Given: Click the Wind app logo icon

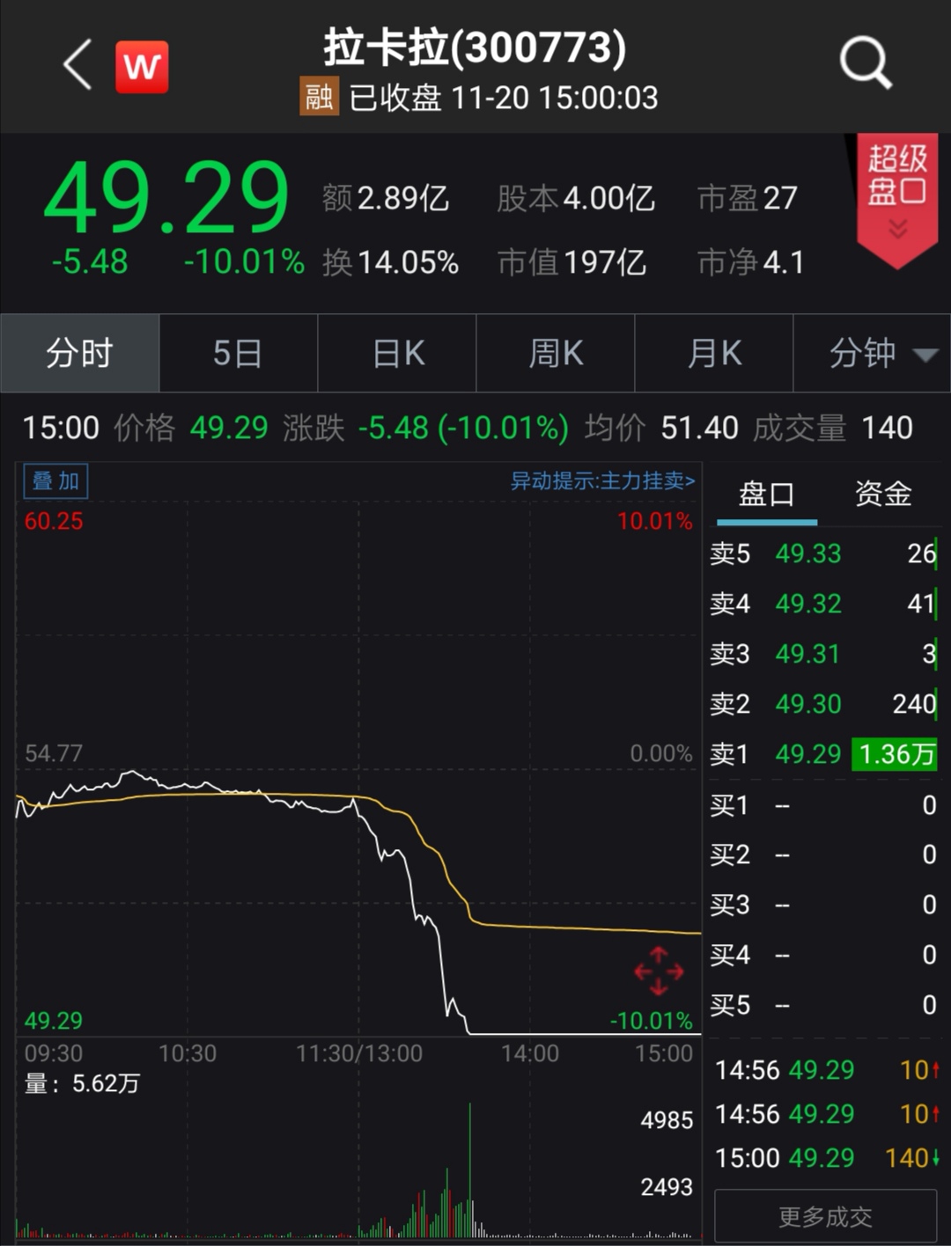Looking at the screenshot, I should [x=142, y=65].
